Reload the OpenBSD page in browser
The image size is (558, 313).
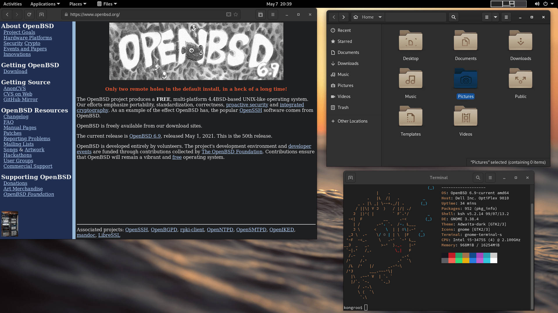point(29,14)
